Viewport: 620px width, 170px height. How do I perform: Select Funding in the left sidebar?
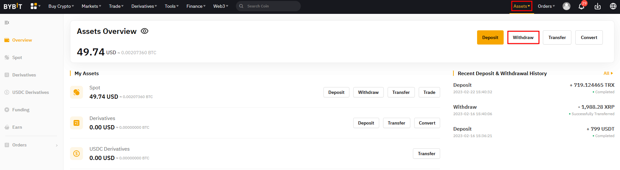click(21, 110)
